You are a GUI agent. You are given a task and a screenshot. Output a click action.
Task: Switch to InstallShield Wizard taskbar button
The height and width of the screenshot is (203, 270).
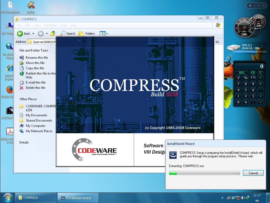pos(78,198)
